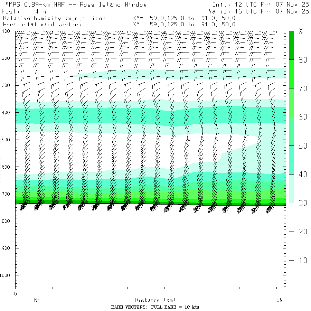The image size is (311, 311).
Task: Click the SW direction label
Action: (280, 300)
